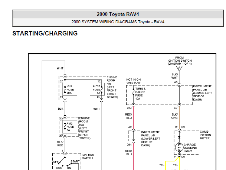Click the 'INSTRUMENT PANEL J/B' label near A2
Viewport: 226px width, 170px height.
(150, 139)
